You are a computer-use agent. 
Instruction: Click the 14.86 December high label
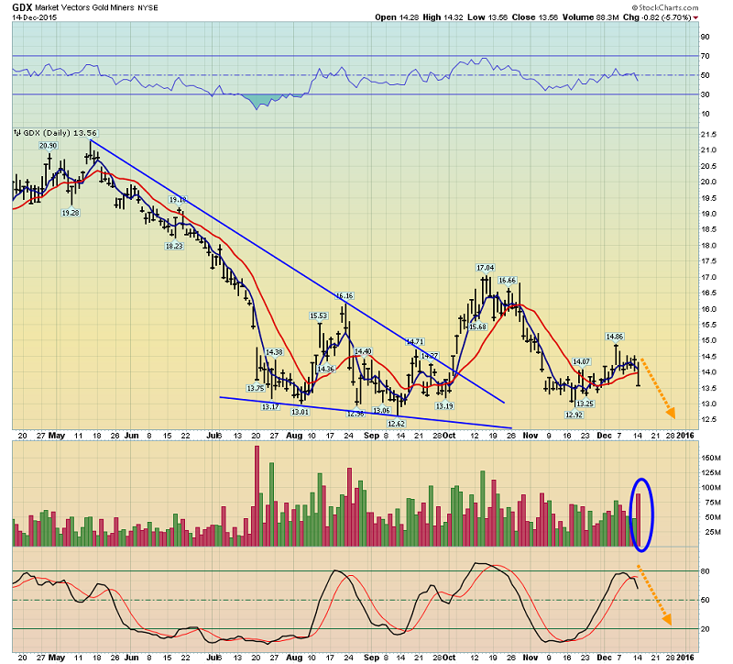614,337
